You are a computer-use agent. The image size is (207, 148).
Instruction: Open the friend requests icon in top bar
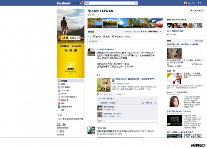[73, 3]
